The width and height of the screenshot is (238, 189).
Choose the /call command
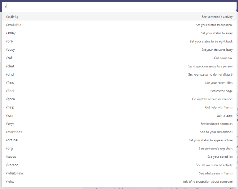[119, 58]
